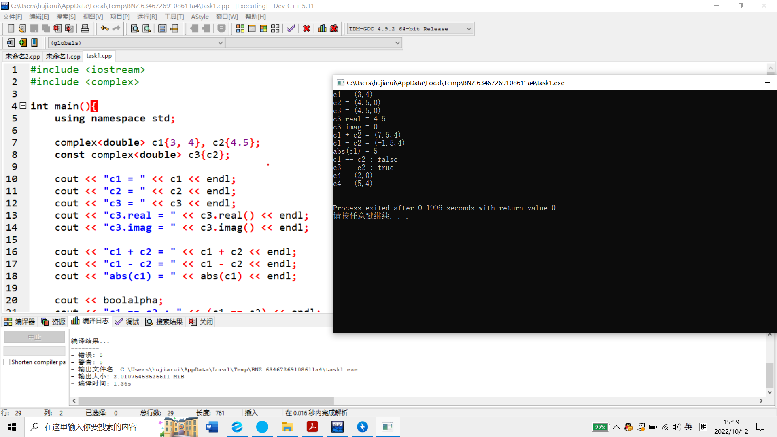777x437 pixels.
Task: Open the TDM-GCC compiler selection dropdown
Action: pyautogui.click(x=469, y=29)
